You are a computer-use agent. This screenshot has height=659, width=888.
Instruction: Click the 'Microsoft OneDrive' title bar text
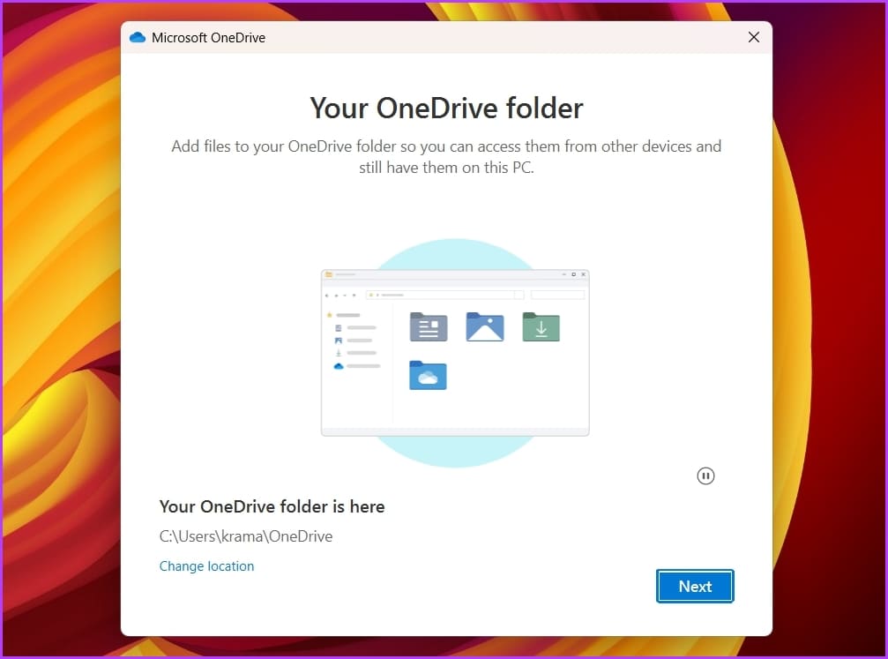click(208, 37)
